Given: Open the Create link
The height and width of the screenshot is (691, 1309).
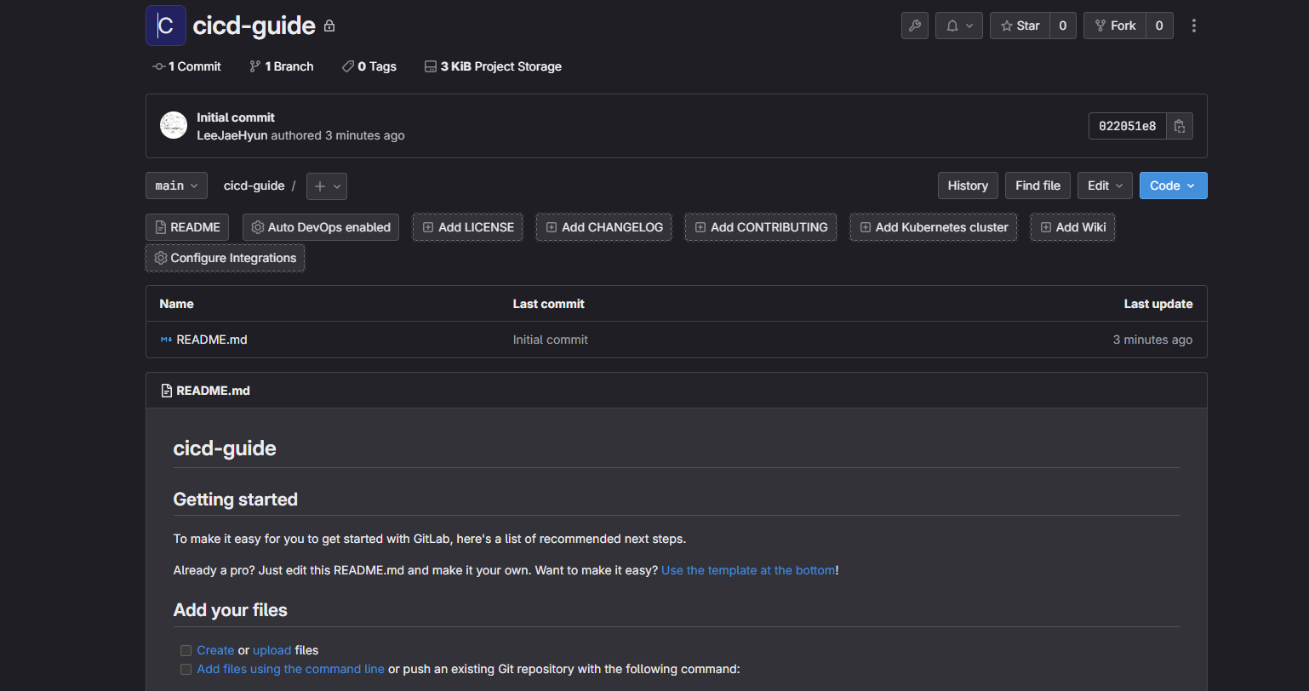Looking at the screenshot, I should click(x=215, y=650).
